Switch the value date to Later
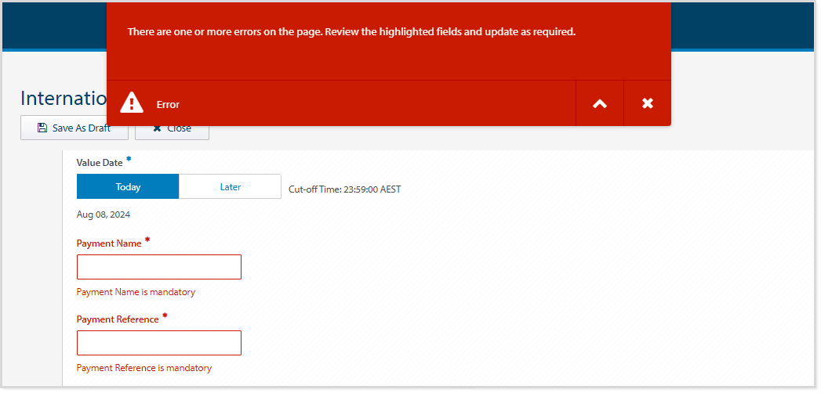Screen dimensions: 821x393 [230, 187]
